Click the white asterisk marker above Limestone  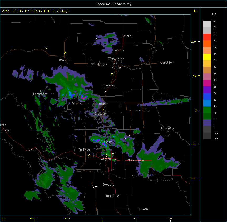pos(40,91)
